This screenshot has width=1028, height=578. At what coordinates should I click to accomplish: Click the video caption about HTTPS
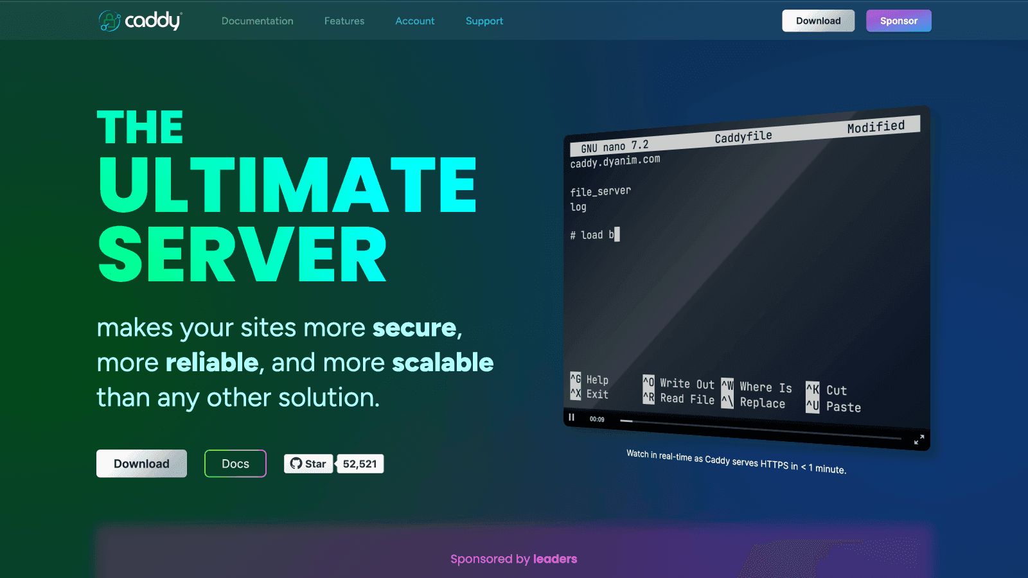tap(736, 461)
